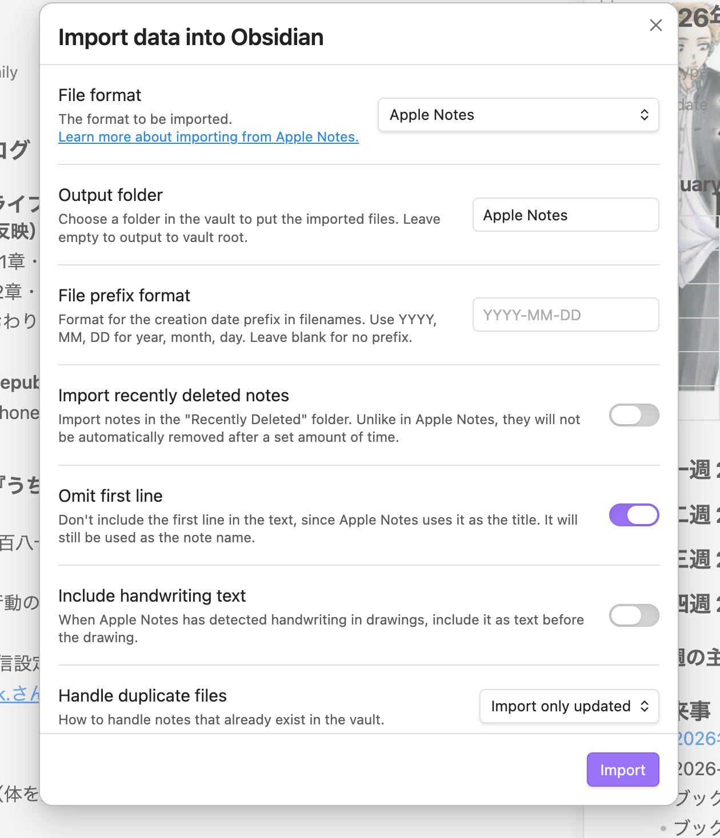The height and width of the screenshot is (838, 720).
Task: Enable Include handwriting text toggle
Action: (634, 615)
